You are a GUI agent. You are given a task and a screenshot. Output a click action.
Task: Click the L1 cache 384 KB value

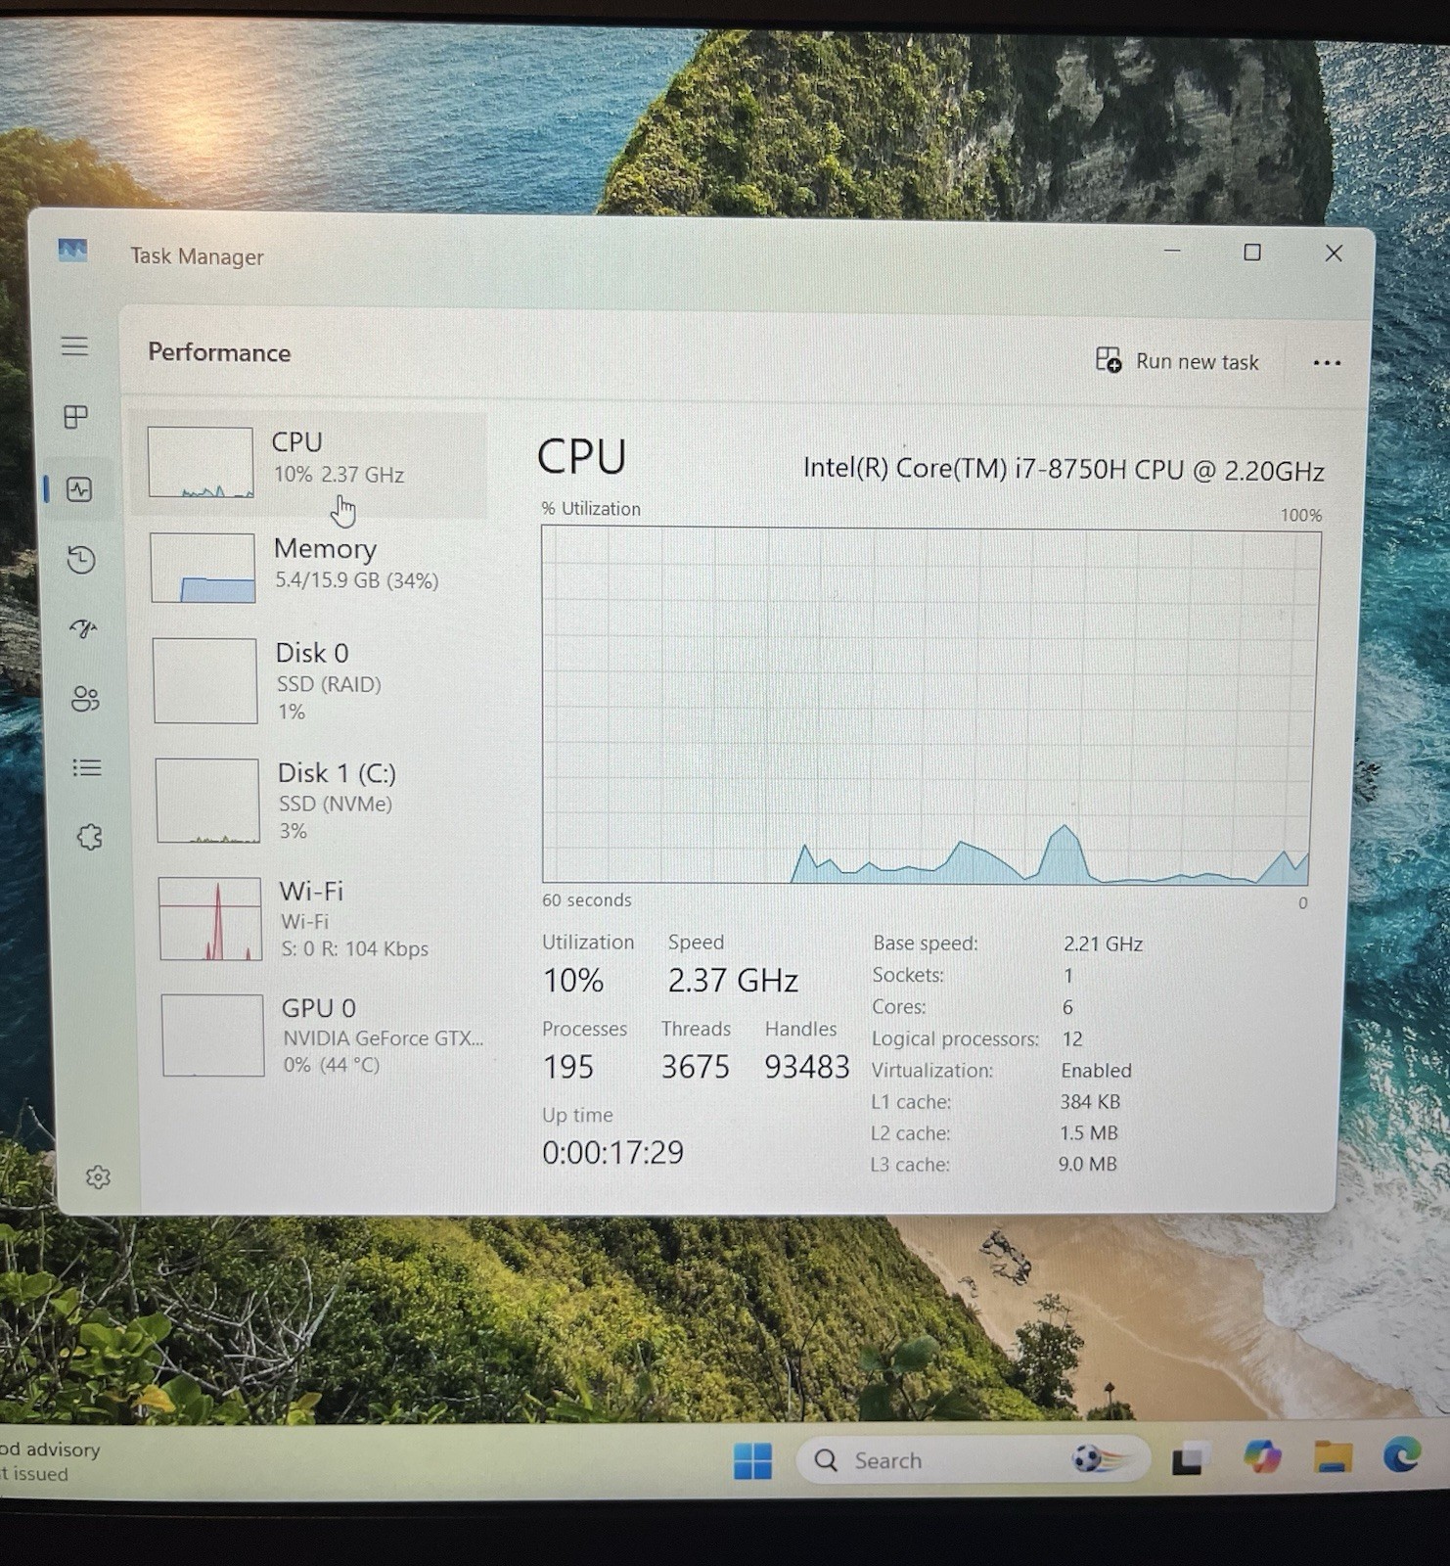pos(1090,1101)
